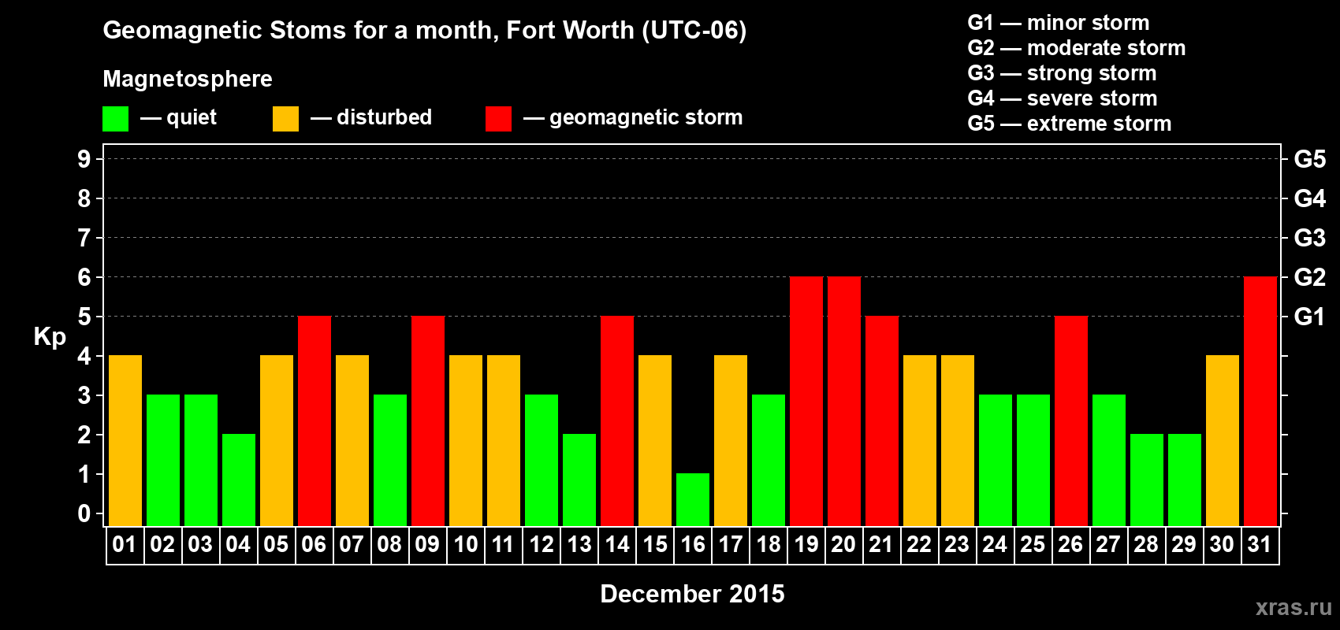This screenshot has height=630, width=1340.
Task: Click the 'G3 — strong storm' legend line
Action: 1062,73
